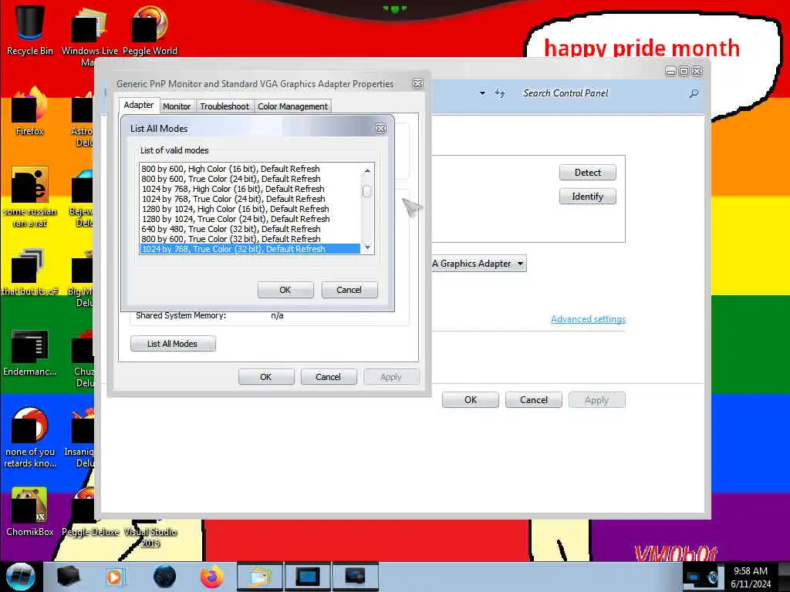Switch to the last open taskbar window
This screenshot has width=790, height=592.
point(355,577)
